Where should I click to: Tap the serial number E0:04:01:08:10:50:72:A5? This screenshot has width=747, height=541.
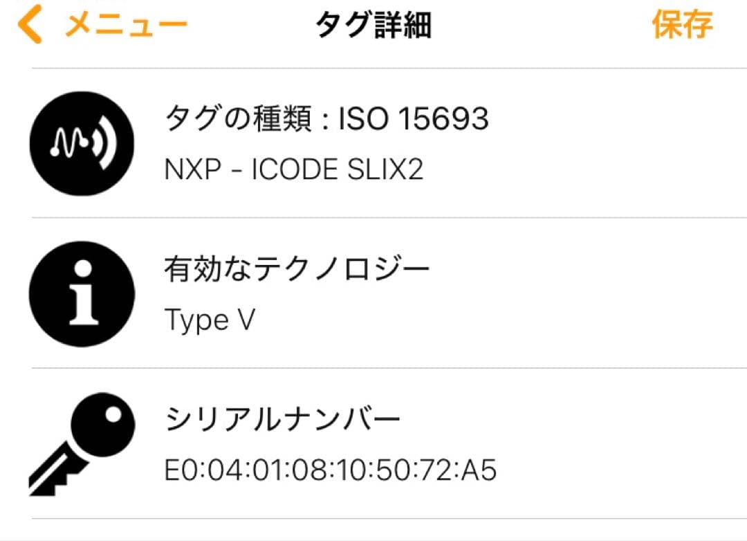[331, 470]
